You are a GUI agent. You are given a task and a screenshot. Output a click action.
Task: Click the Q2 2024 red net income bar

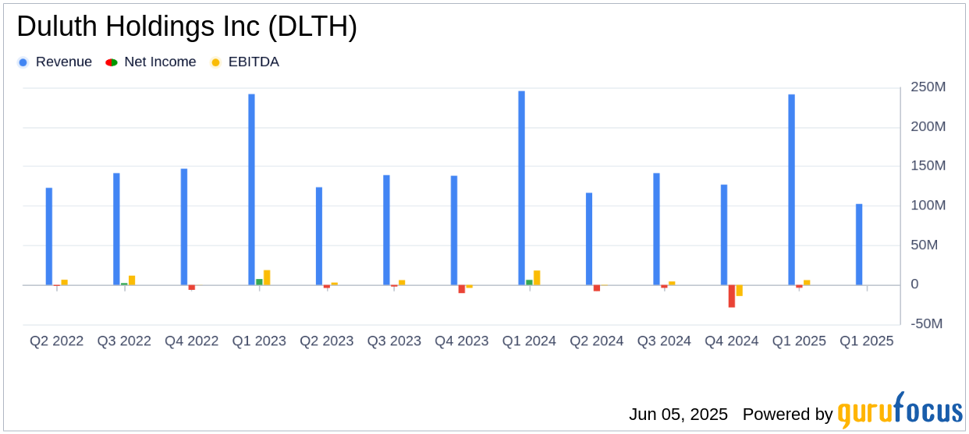[597, 288]
